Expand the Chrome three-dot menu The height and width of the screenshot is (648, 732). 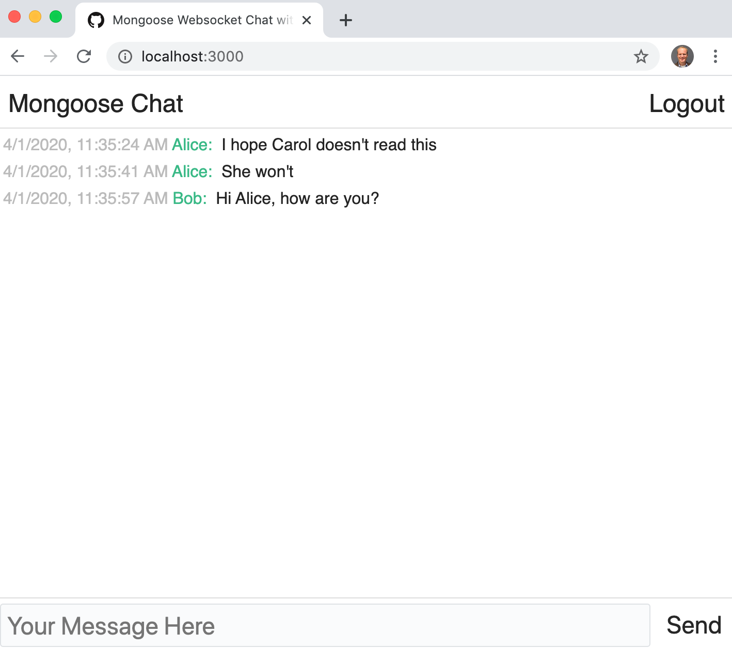(x=715, y=56)
